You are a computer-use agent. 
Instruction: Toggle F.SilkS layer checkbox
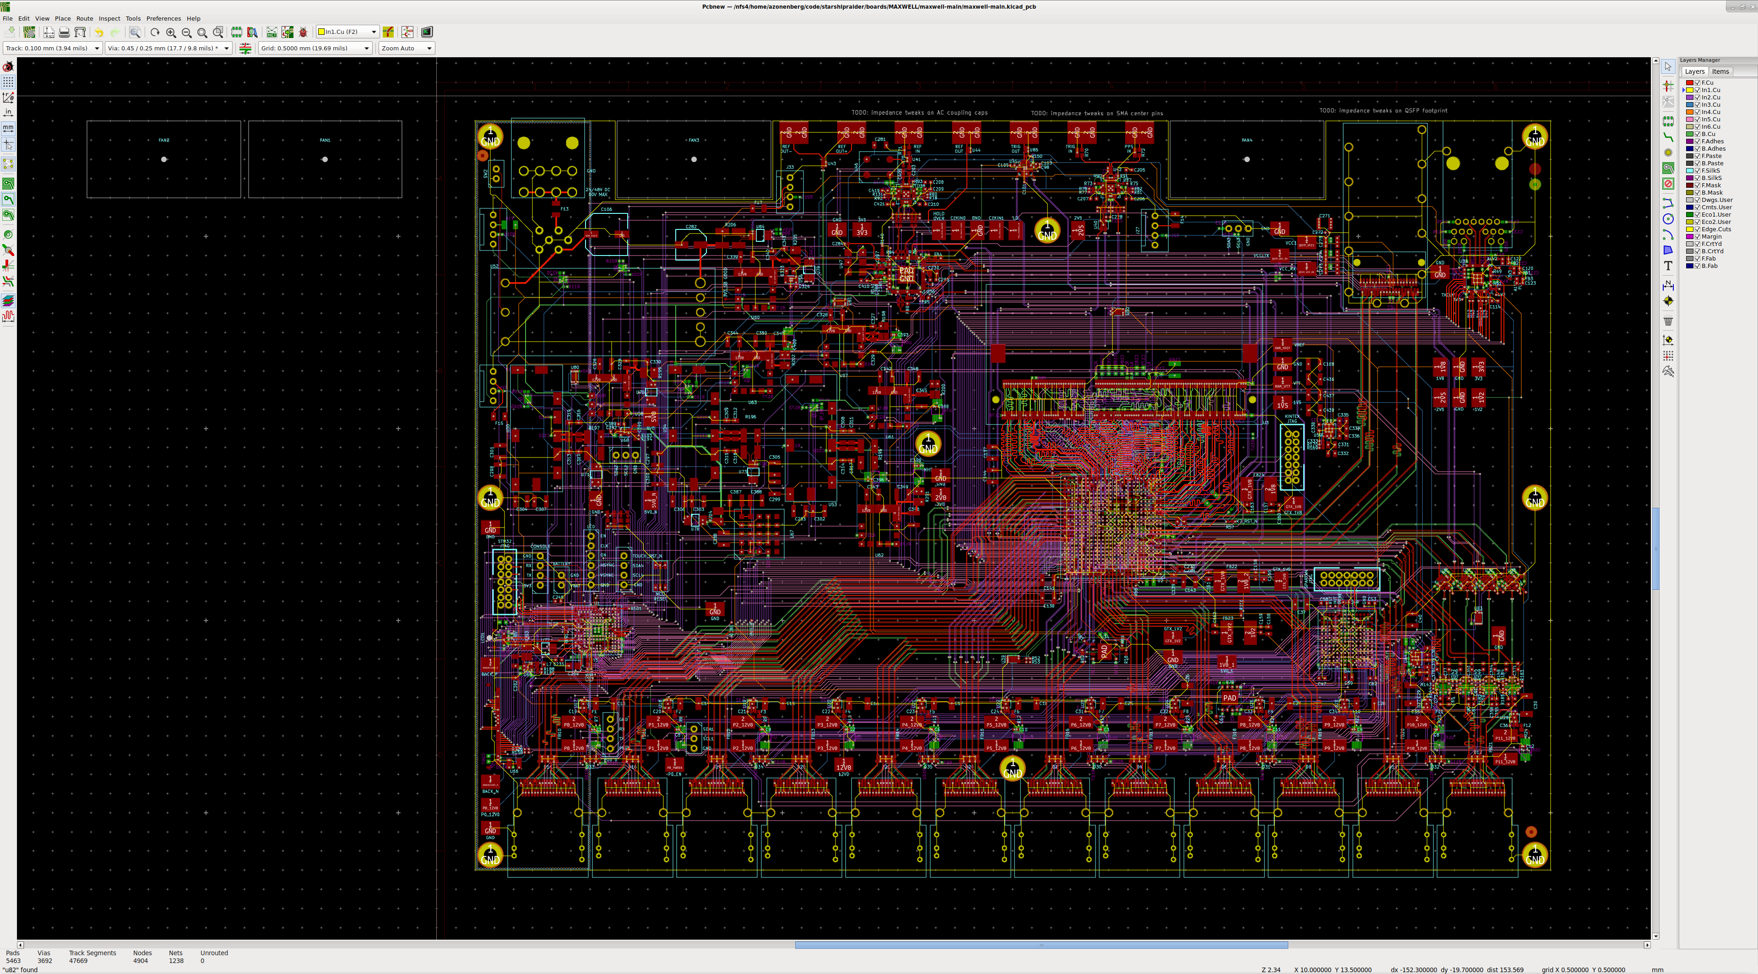[1697, 171]
